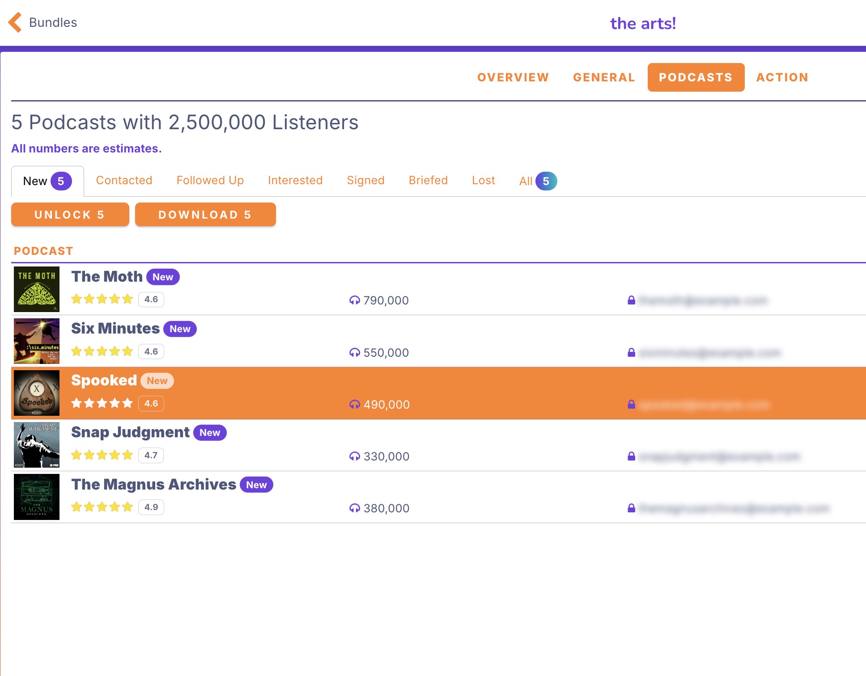Open The Moth cover artwork
The width and height of the screenshot is (866, 676).
point(37,289)
